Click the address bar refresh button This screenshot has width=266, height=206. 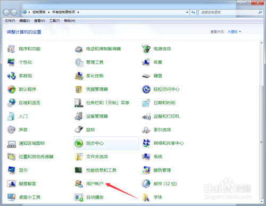point(193,12)
